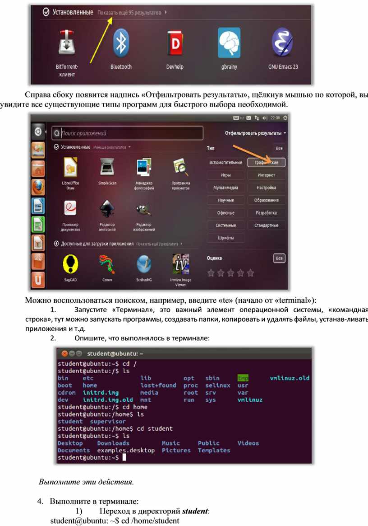Expand Показать ещё 2 результата
This screenshot has width=368, height=526.
click(x=159, y=244)
